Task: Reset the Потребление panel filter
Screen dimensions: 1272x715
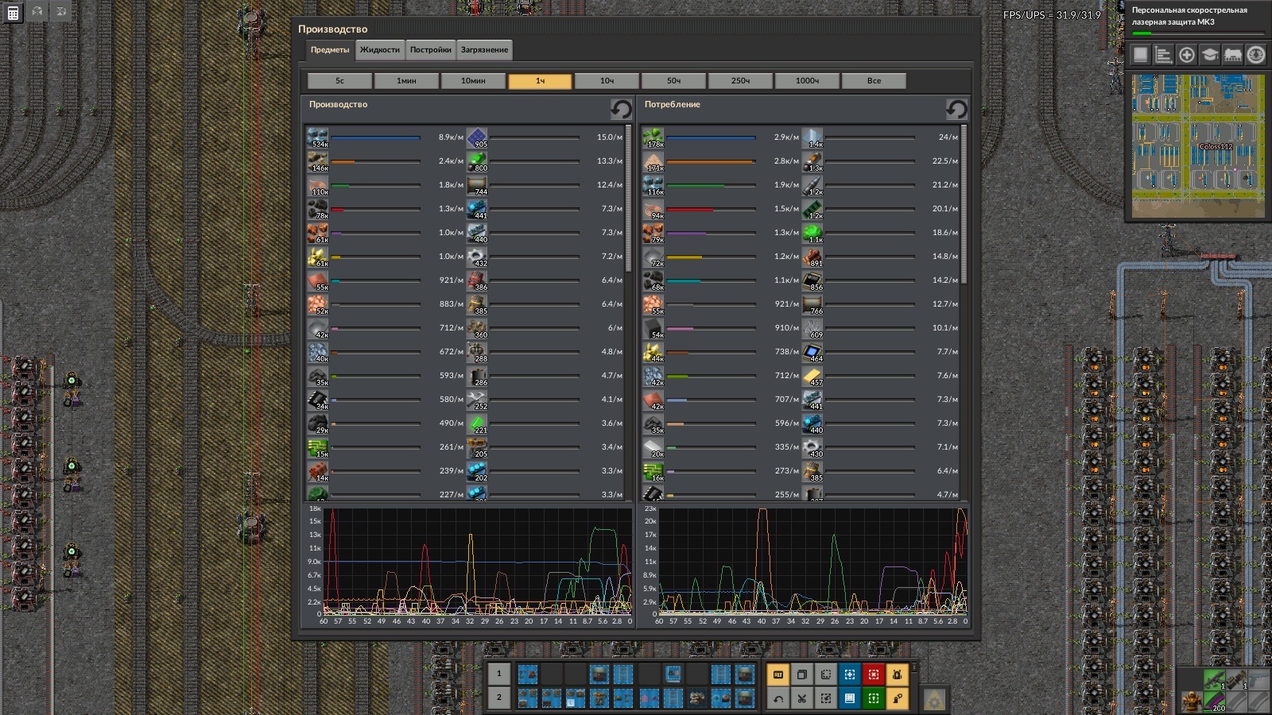Action: (x=956, y=109)
